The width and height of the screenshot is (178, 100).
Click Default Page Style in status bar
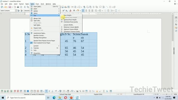tap(65, 94)
